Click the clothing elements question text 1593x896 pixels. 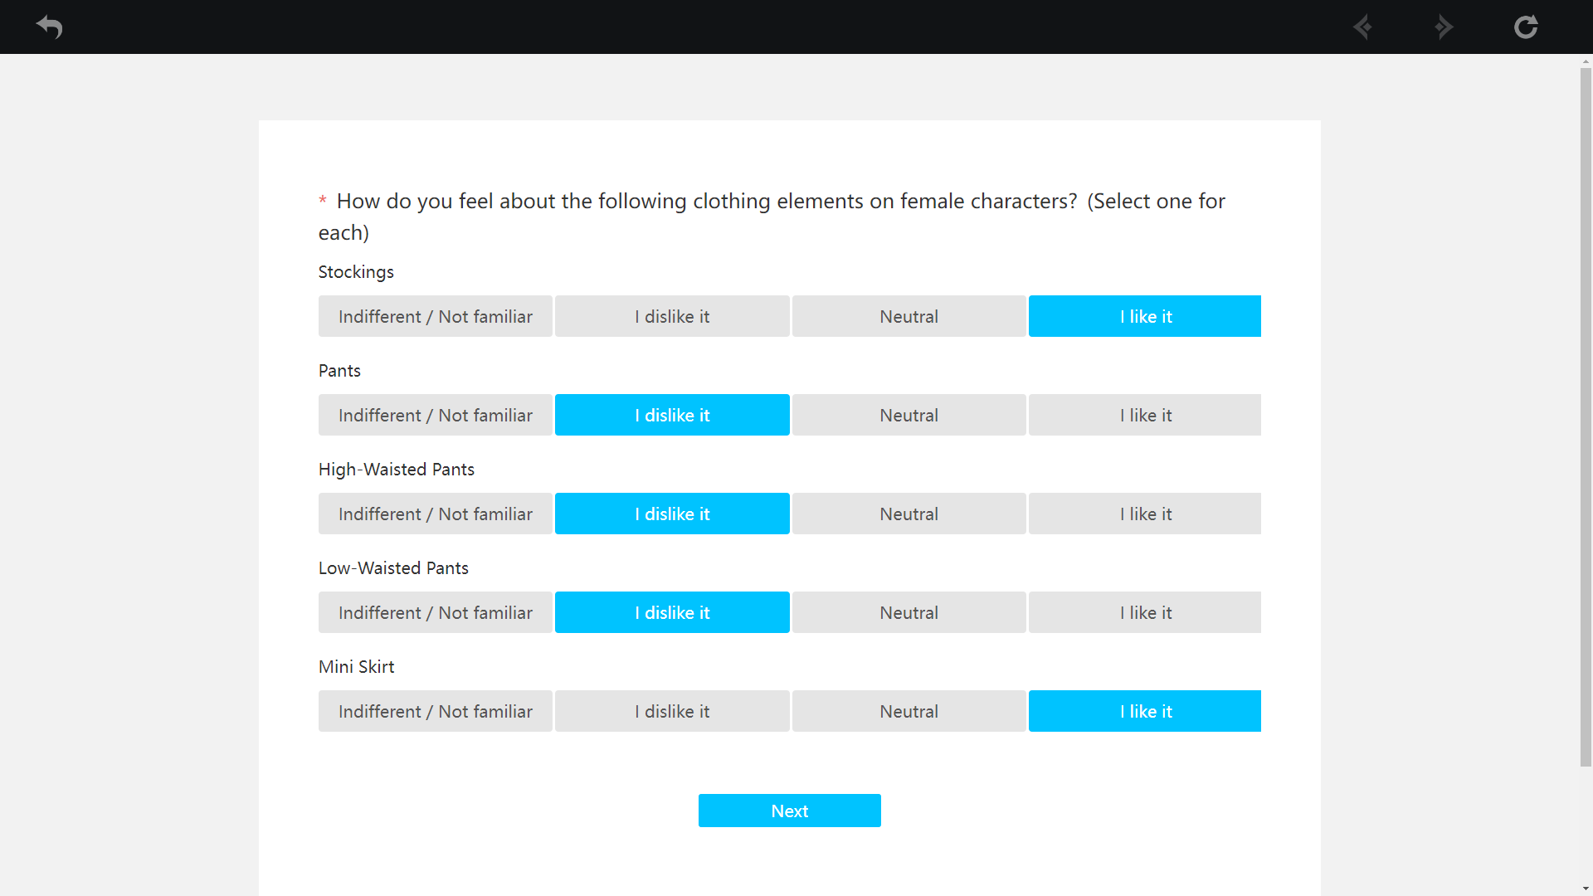(772, 217)
